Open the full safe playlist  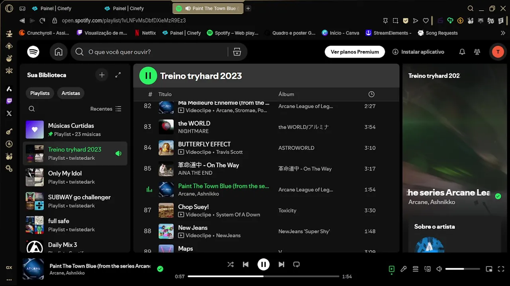(75, 225)
